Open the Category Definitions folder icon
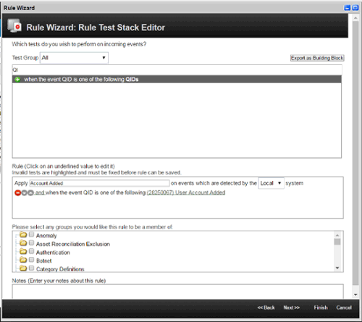This screenshot has height=322, width=362. pos(23,268)
